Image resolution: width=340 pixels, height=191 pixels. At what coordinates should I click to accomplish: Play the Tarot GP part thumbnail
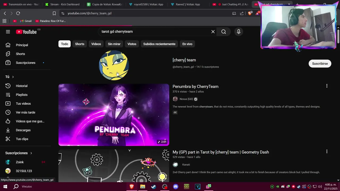(114, 166)
